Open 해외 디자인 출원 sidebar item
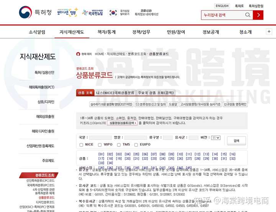 [43, 131]
